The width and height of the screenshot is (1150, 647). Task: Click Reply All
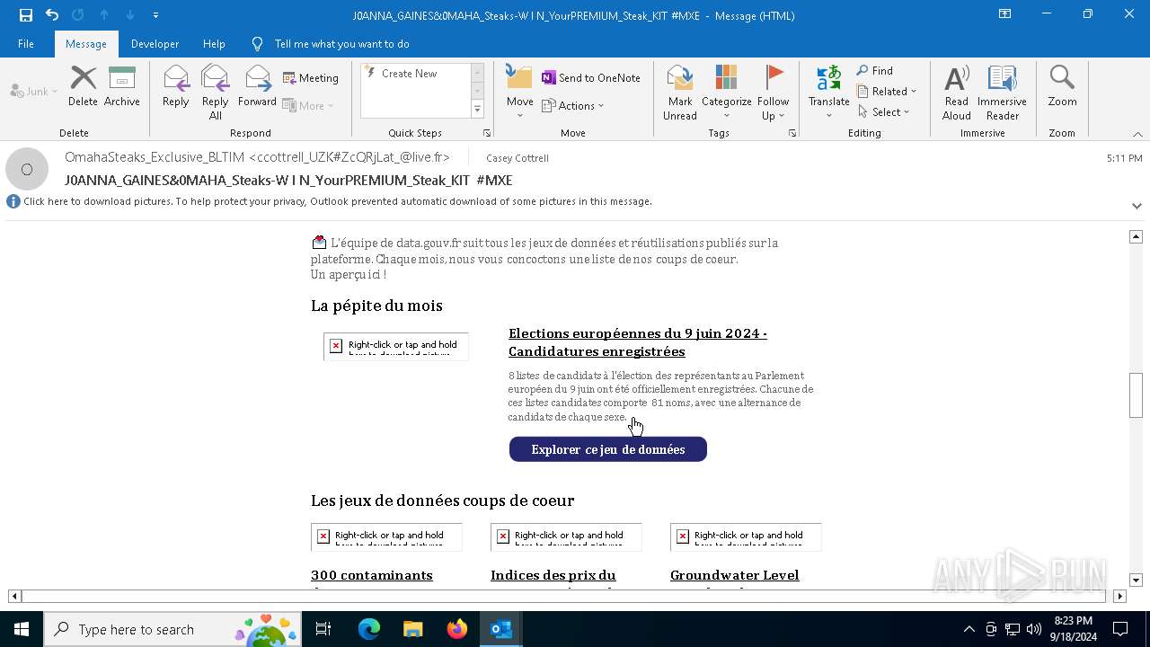pos(216,92)
